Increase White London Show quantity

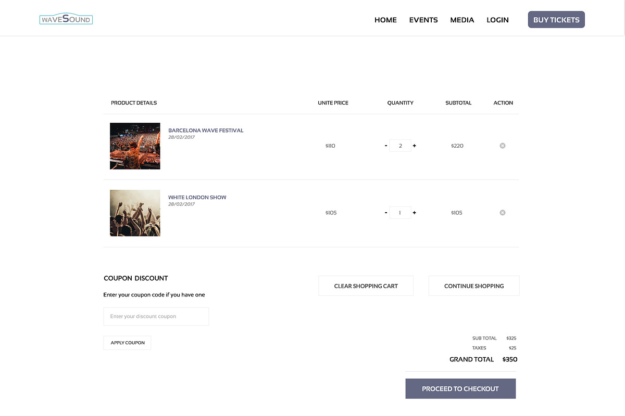point(415,213)
